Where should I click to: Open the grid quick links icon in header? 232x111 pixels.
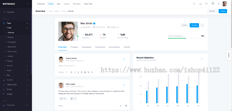point(206,4)
